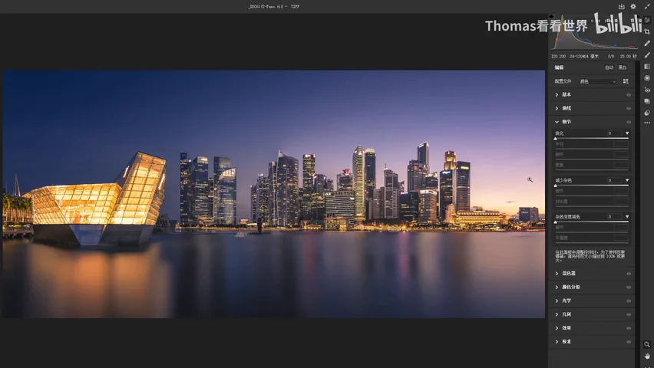This screenshot has width=654, height=368.
Task: Toggle visibility eye for 效果 panel
Action: [629, 328]
